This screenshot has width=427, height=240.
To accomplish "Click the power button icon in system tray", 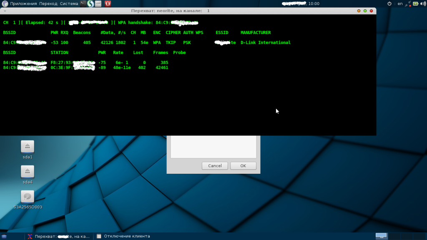I will [x=389, y=3].
